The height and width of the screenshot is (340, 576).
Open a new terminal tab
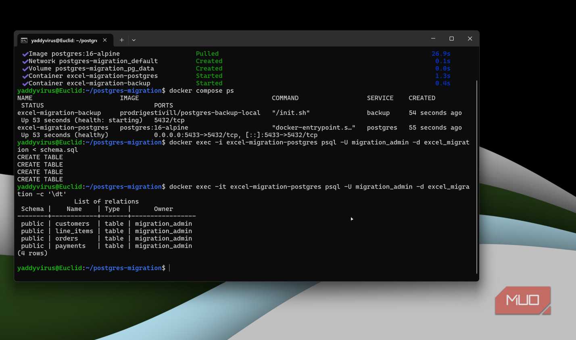pyautogui.click(x=121, y=40)
